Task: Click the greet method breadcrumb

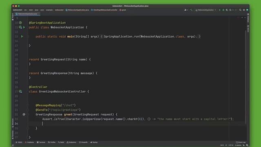Action: point(123,10)
